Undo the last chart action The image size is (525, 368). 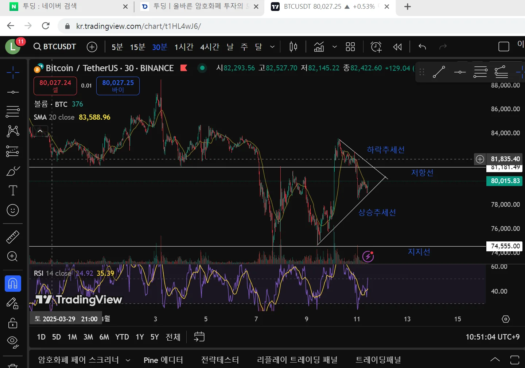[422, 47]
